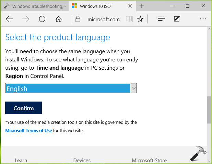
Task: Click the Confirm button
Action: pyautogui.click(x=24, y=108)
